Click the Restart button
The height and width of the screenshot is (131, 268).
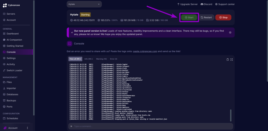click(x=207, y=17)
